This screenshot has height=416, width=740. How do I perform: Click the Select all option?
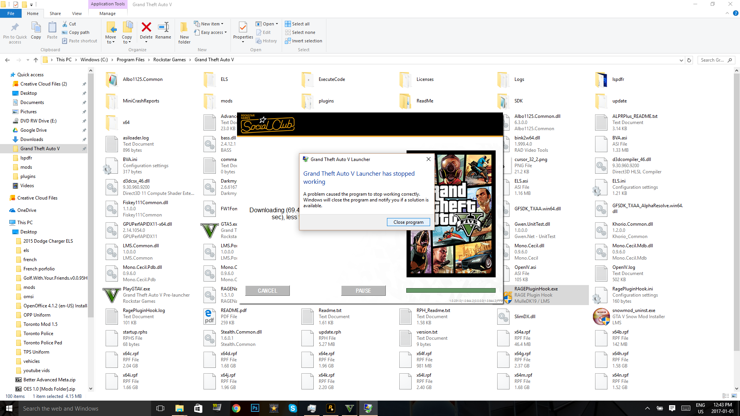[x=297, y=24]
